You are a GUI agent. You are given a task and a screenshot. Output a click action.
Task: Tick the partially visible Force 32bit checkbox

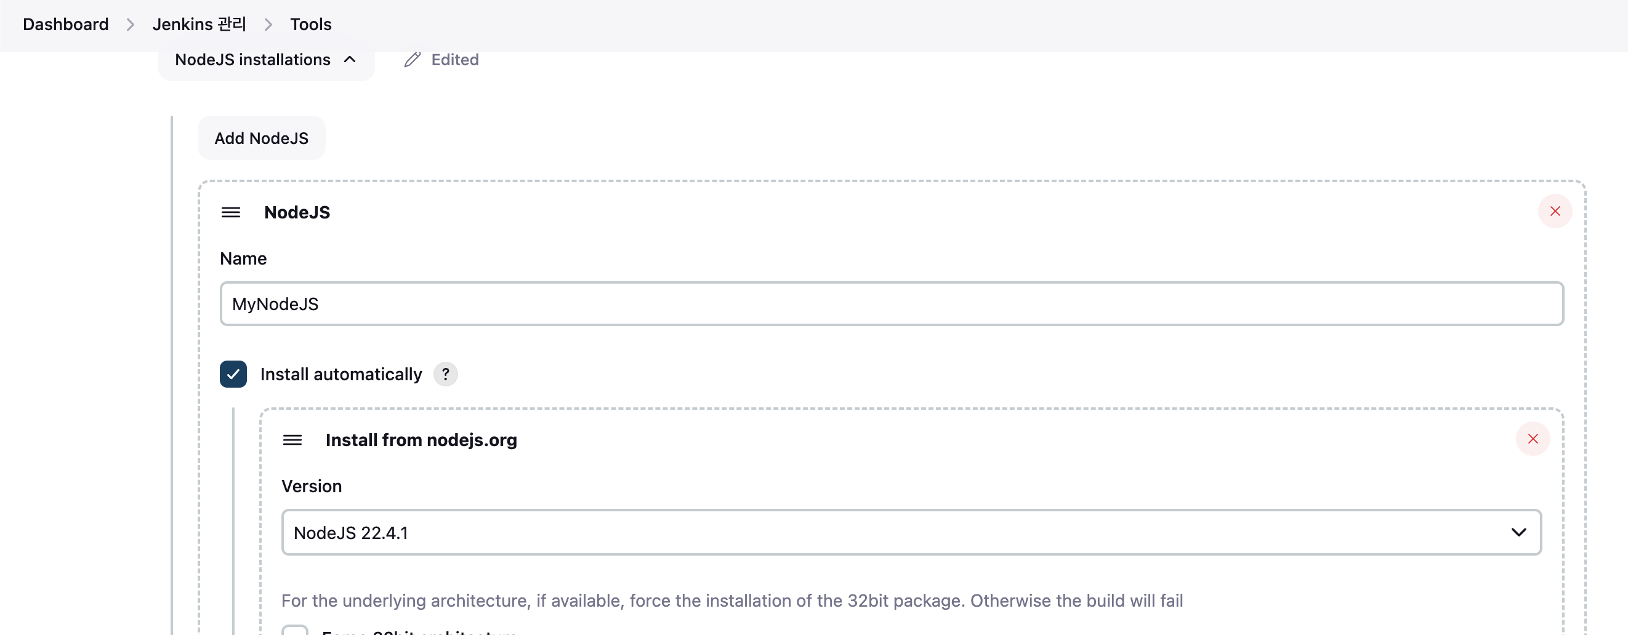click(294, 630)
